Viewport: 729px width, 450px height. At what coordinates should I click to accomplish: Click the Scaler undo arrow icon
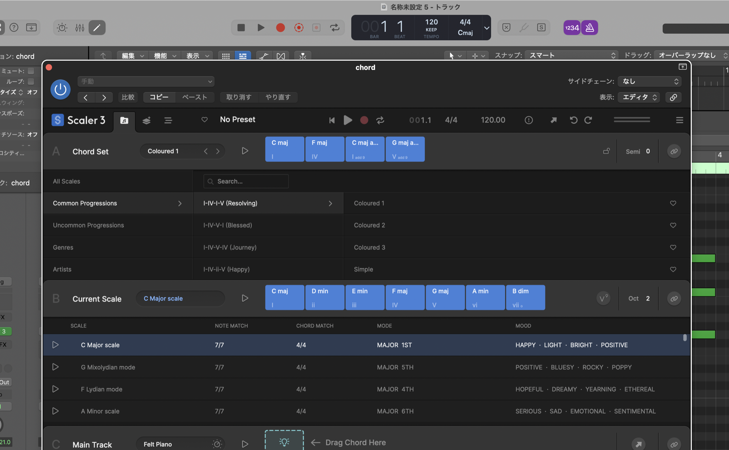point(573,120)
